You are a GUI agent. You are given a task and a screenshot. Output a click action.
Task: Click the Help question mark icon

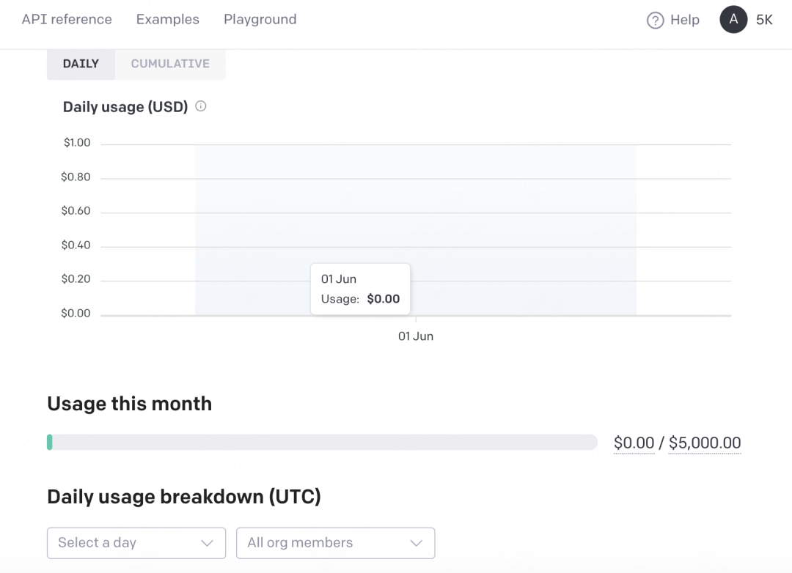click(655, 21)
